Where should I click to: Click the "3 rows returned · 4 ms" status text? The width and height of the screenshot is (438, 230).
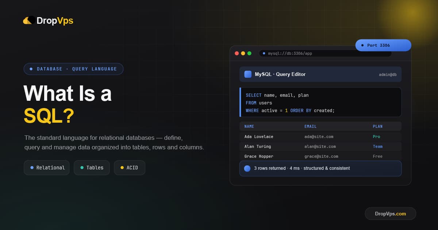pos(276,168)
